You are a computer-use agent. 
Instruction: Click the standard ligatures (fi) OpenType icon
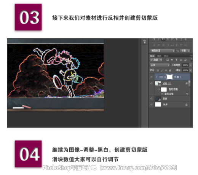[154, 45]
